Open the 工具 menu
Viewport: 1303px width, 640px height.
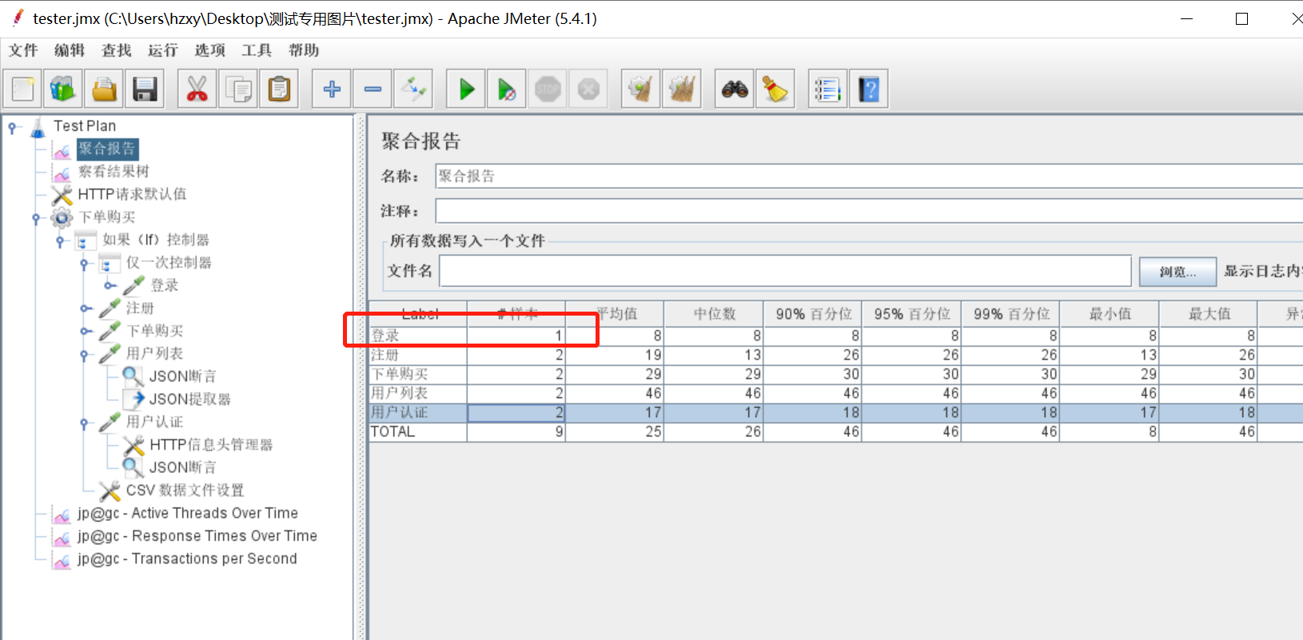(257, 50)
